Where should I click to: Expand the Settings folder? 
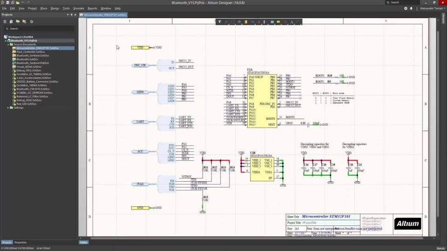point(8,107)
